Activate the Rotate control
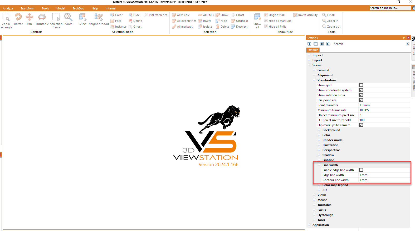Screen dimensions: 415x231 (18, 19)
